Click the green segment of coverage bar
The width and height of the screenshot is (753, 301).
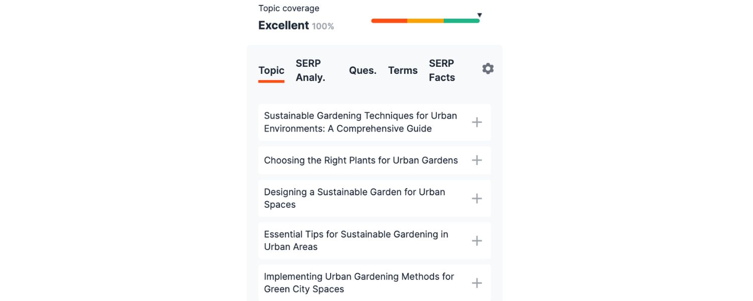461,21
